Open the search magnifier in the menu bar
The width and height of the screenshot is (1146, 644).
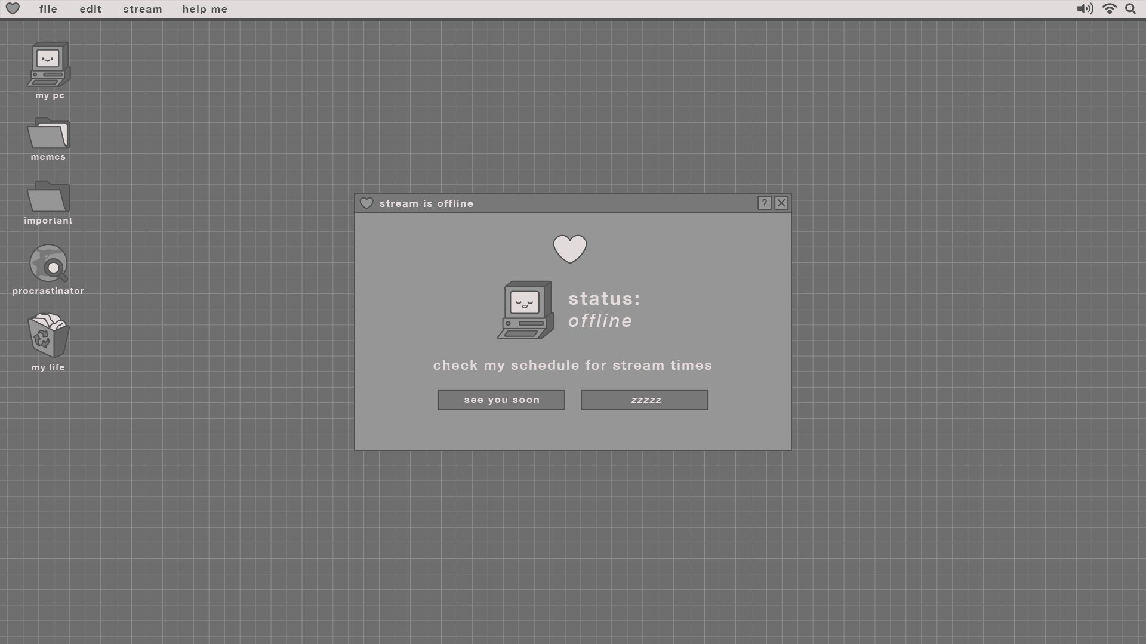pos(1130,9)
